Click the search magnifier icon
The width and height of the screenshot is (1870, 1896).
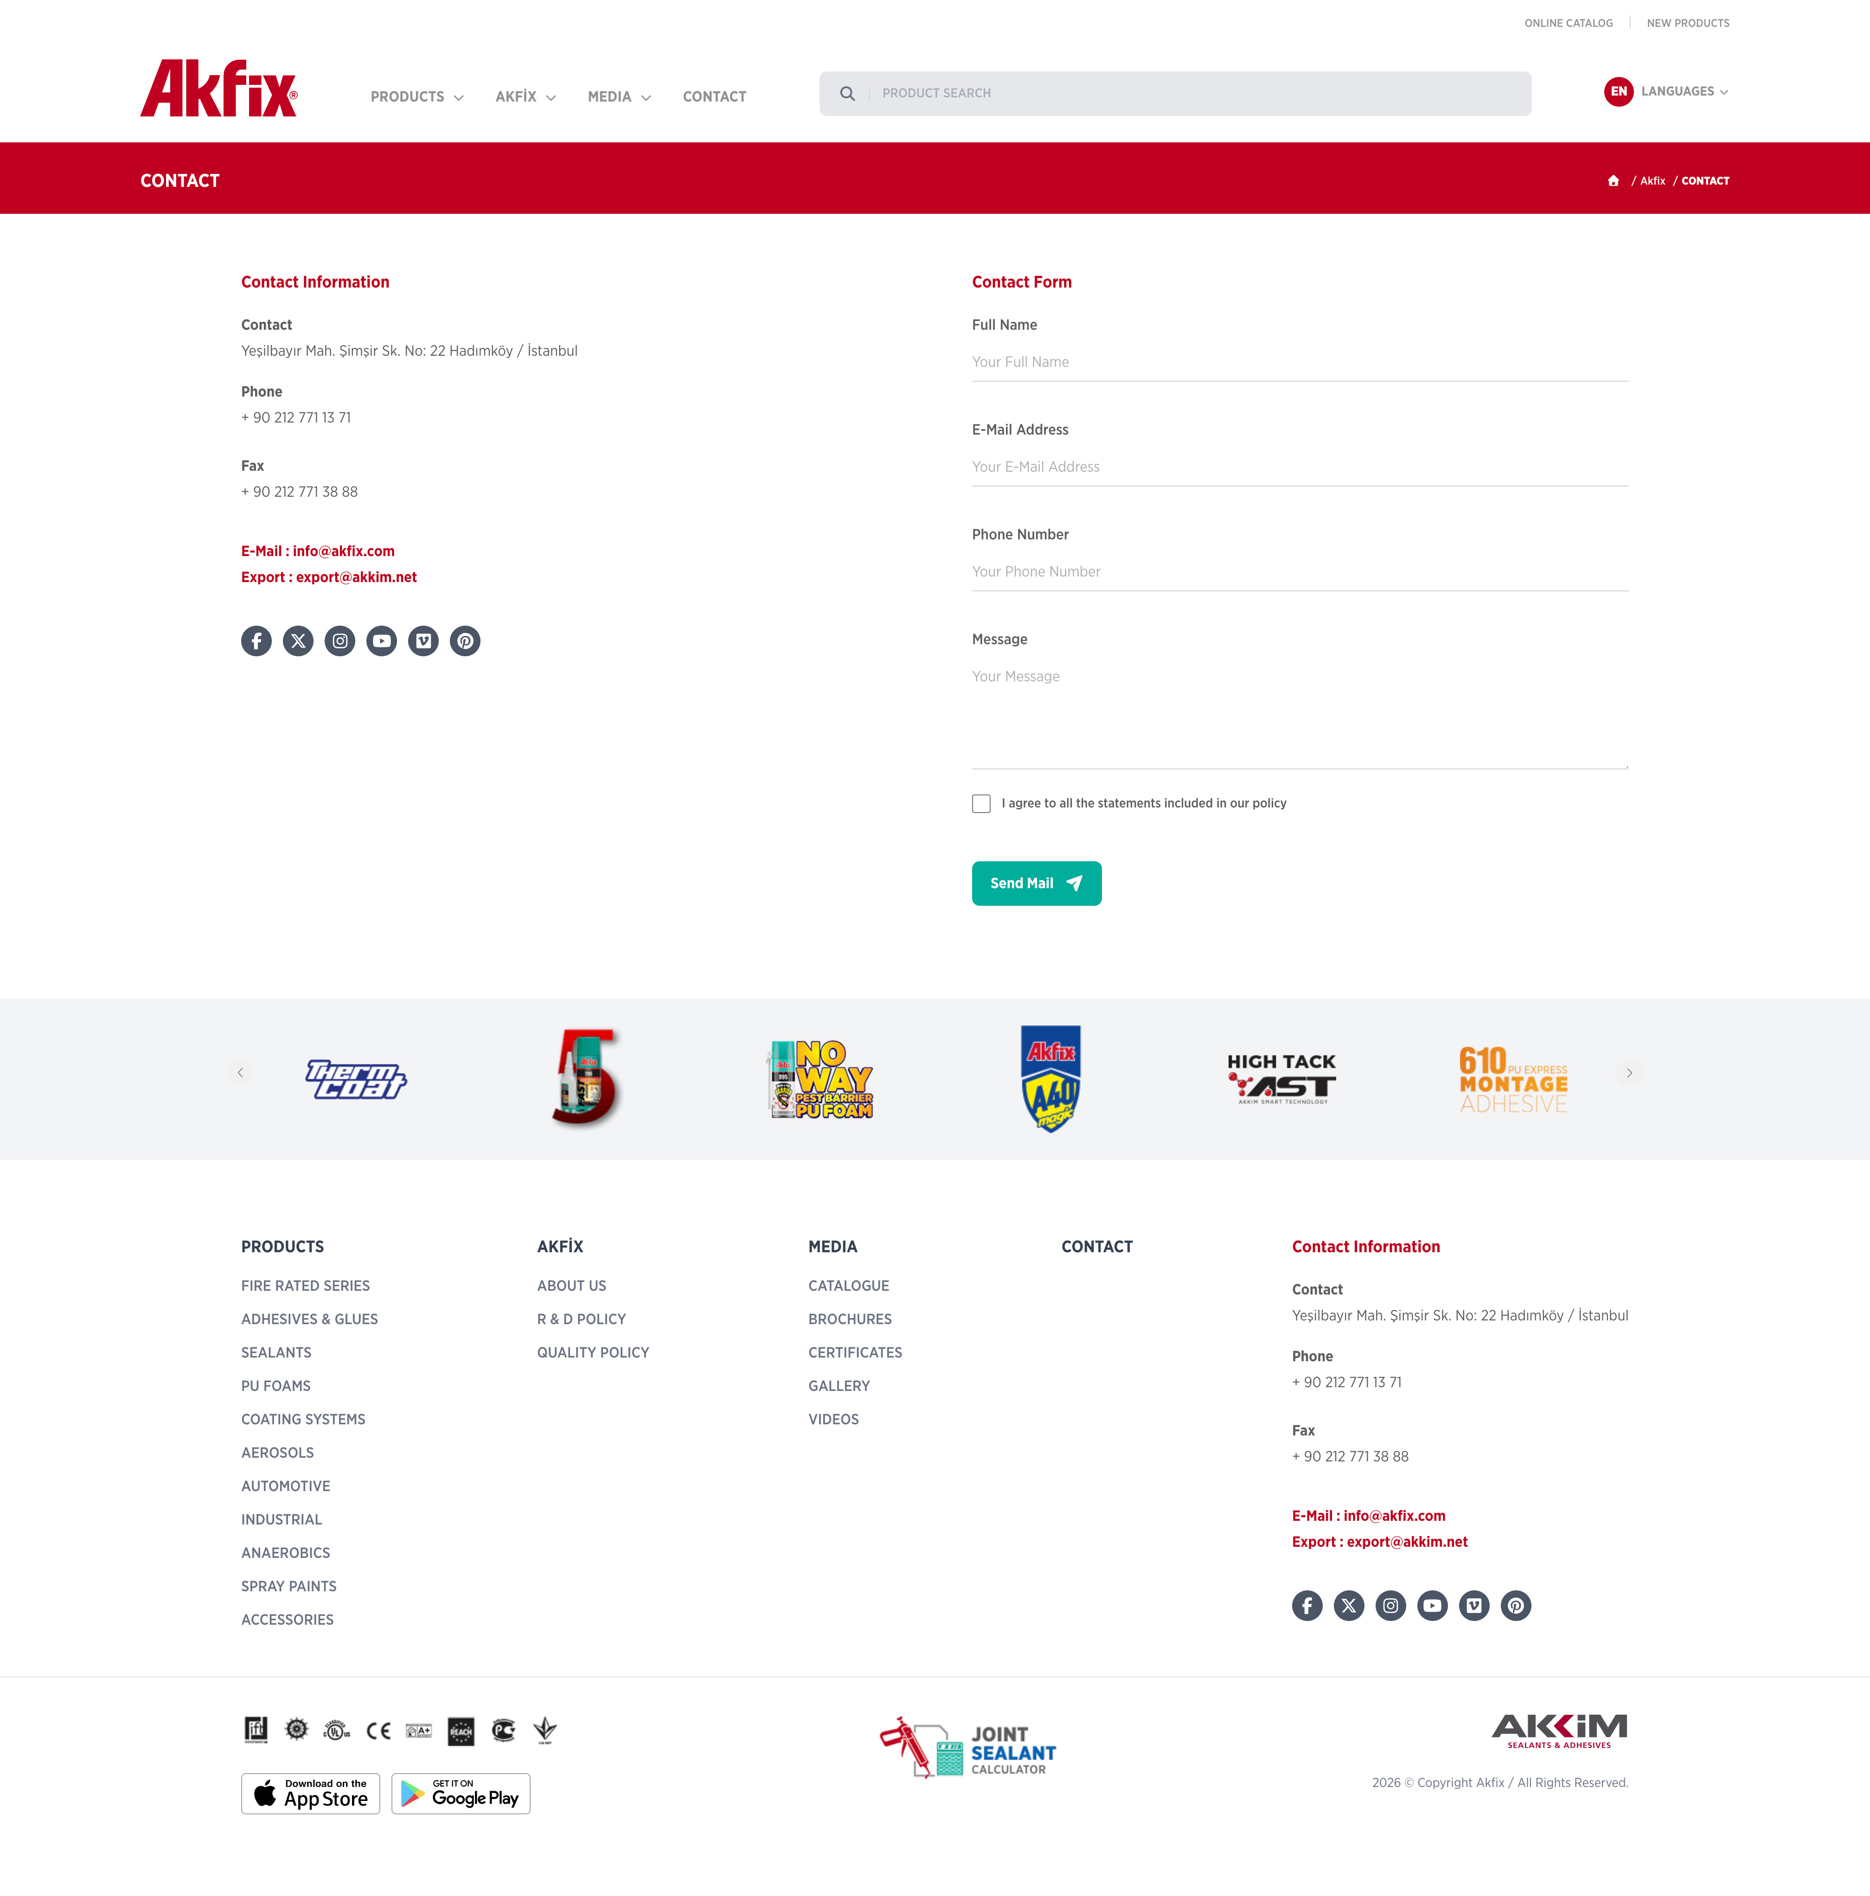point(848,93)
